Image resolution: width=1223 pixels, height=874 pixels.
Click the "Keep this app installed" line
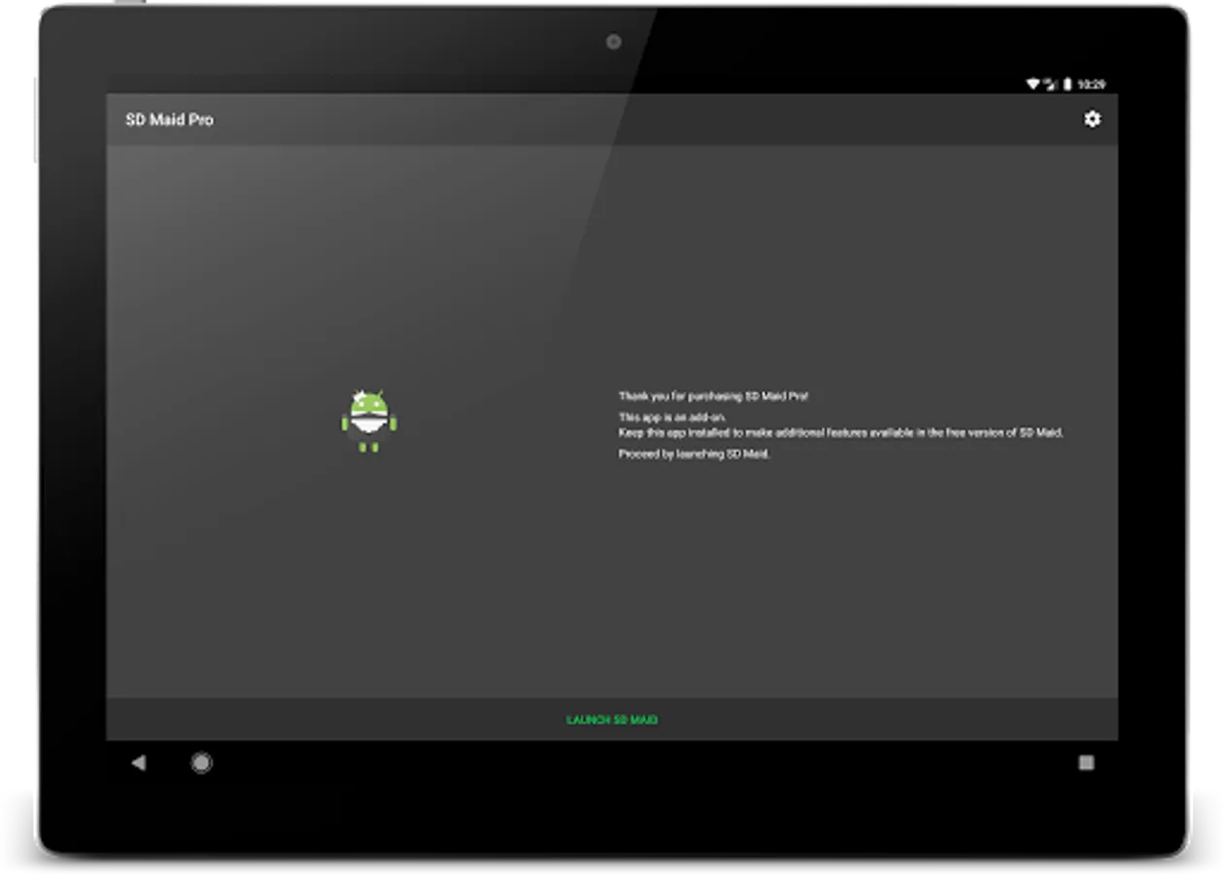coord(841,433)
